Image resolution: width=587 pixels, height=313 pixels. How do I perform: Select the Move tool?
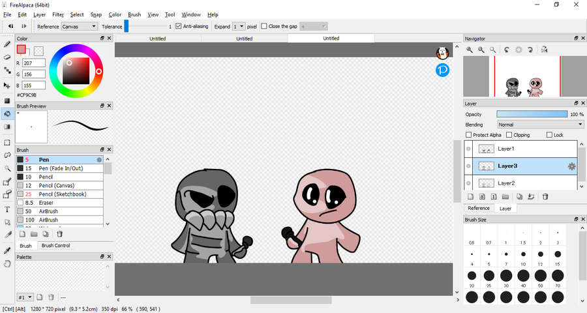7,85
